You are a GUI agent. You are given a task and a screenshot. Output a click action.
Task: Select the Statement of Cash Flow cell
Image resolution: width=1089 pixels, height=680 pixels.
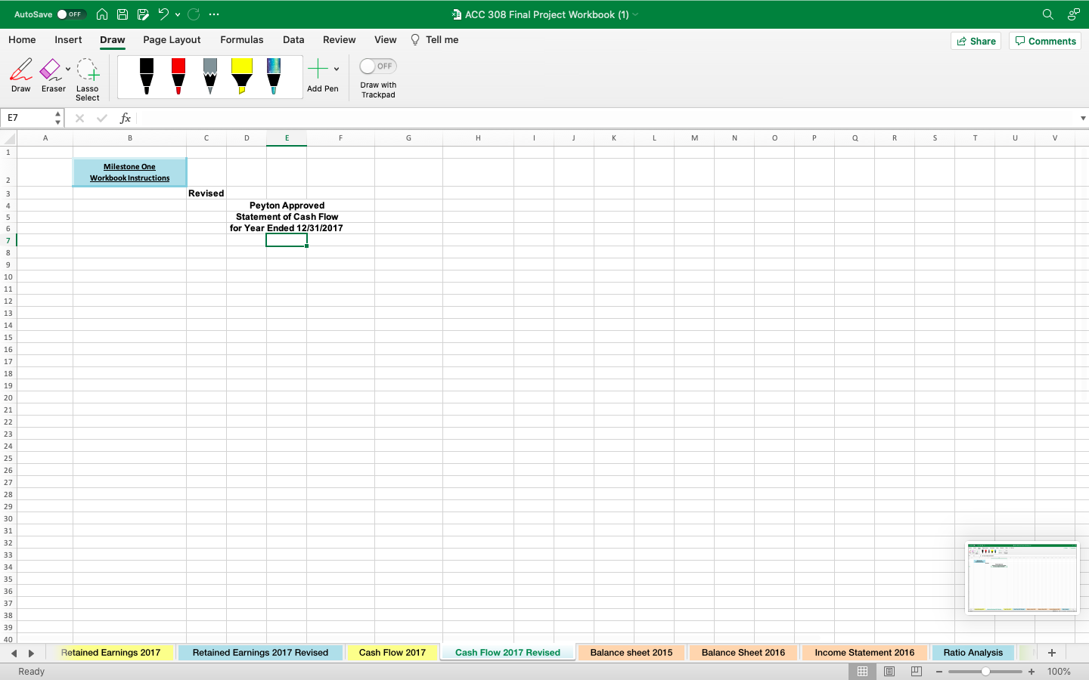(x=287, y=217)
